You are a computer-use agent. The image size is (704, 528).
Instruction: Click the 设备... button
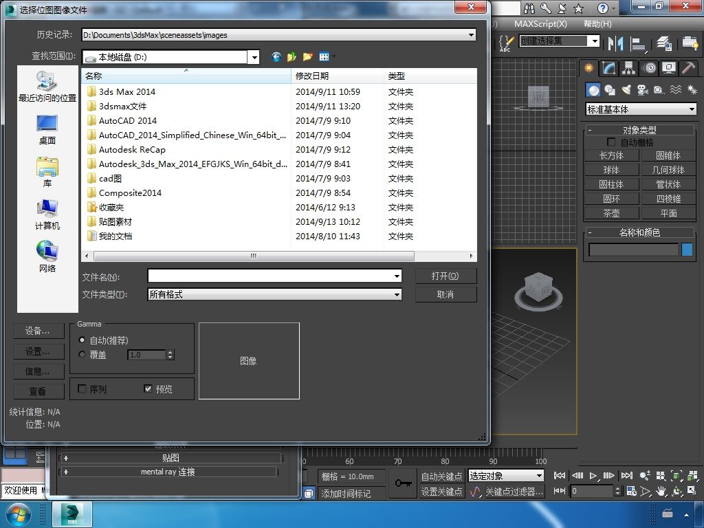click(38, 331)
